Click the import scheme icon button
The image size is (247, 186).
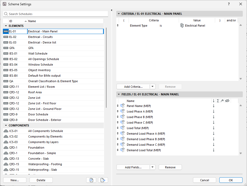[91, 180]
